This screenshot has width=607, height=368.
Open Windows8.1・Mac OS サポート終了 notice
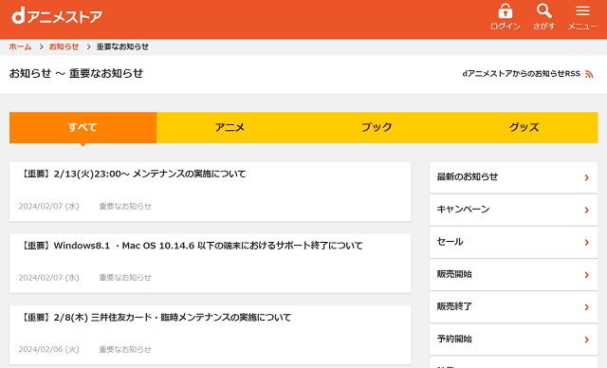click(x=210, y=263)
